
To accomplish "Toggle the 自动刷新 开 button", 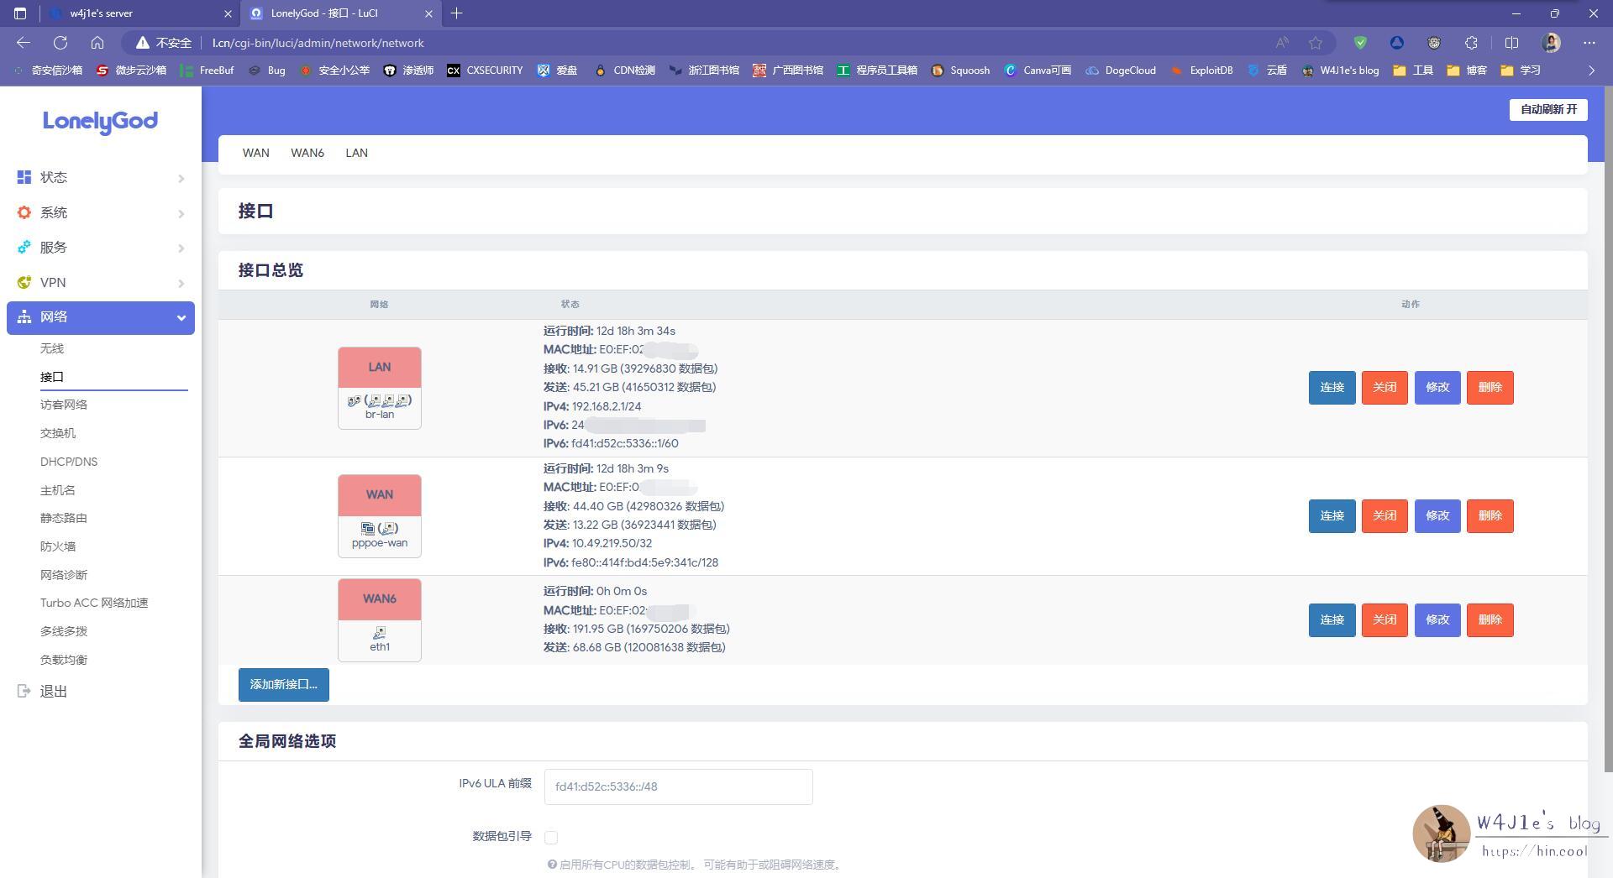I will click(x=1547, y=109).
